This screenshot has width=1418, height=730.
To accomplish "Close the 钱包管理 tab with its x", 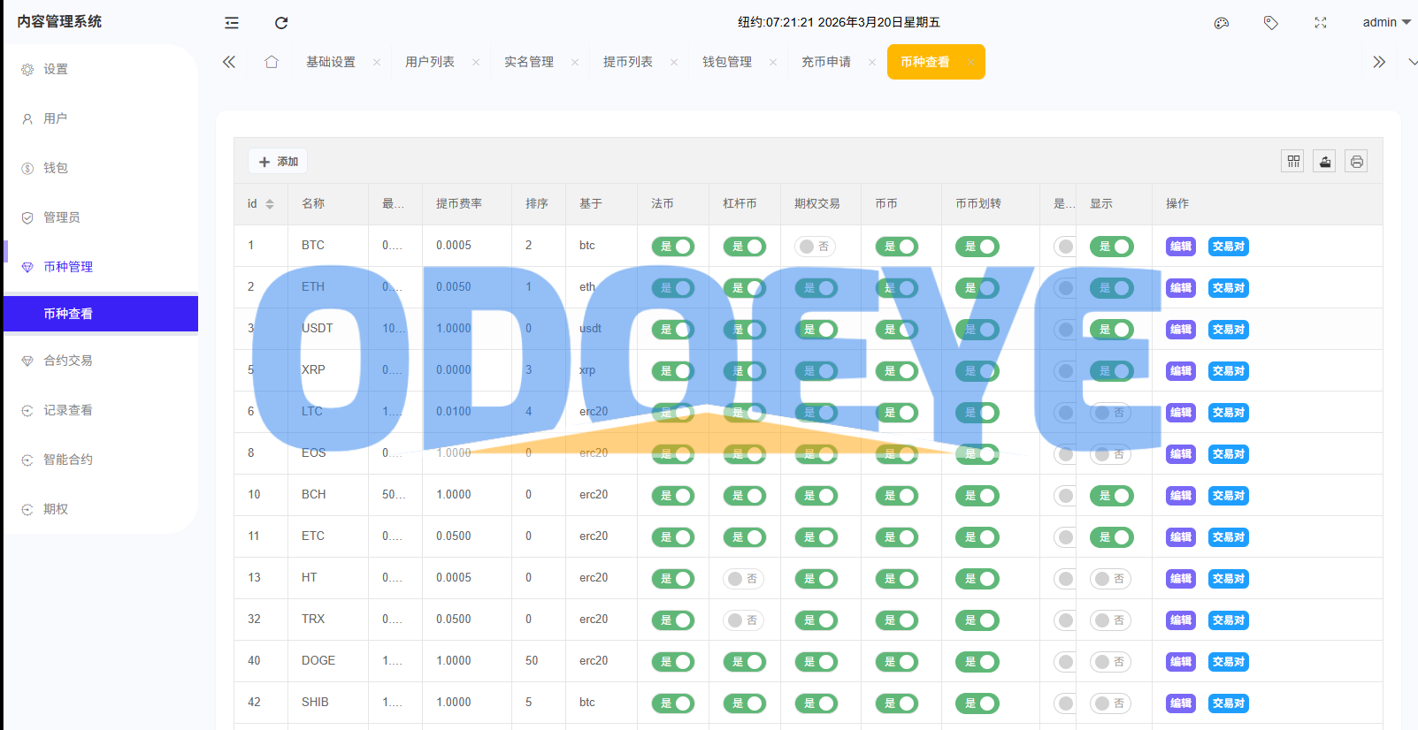I will (x=773, y=62).
